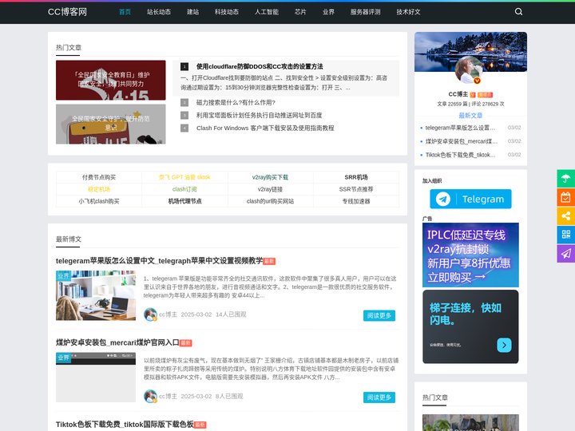Open 建站 navigation item
Image resolution: width=575 pixels, height=431 pixels.
coord(193,12)
